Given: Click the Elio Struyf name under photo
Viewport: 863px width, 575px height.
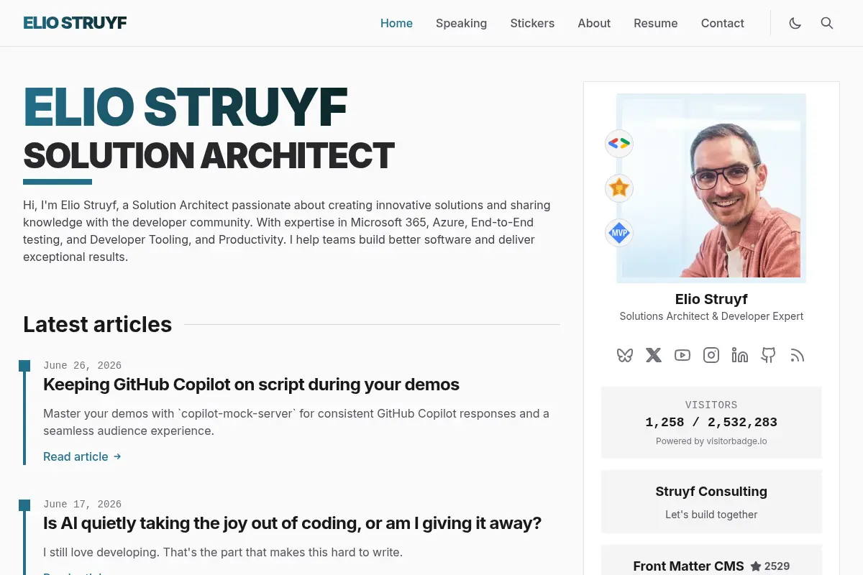Looking at the screenshot, I should pos(711,299).
